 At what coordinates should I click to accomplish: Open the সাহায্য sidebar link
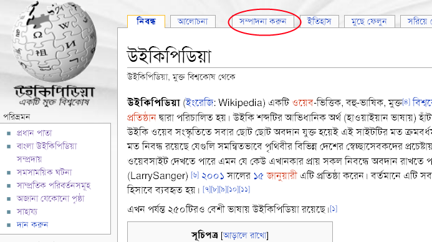(x=27, y=211)
